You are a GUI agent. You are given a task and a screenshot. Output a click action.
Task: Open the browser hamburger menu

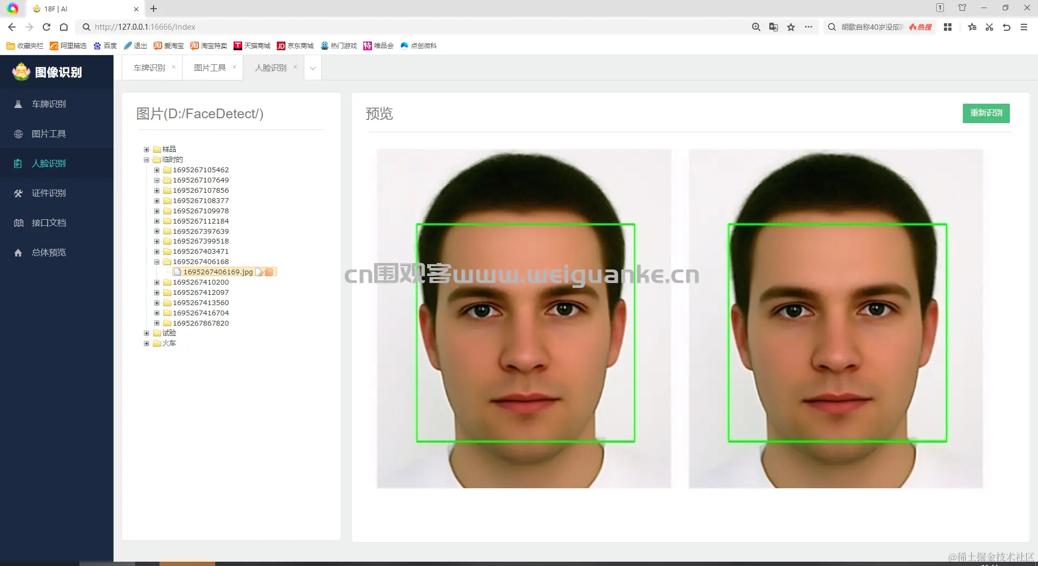[x=1024, y=27]
